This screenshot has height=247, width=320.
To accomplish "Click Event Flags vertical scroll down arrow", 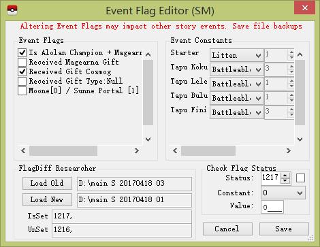I will (148, 139).
